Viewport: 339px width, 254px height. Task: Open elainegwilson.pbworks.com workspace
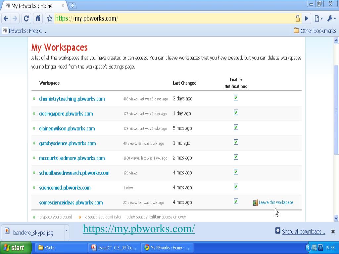pyautogui.click(x=67, y=129)
